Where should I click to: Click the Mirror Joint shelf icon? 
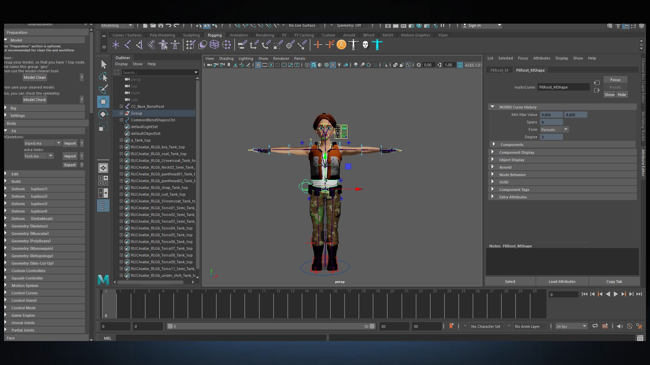[x=151, y=45]
